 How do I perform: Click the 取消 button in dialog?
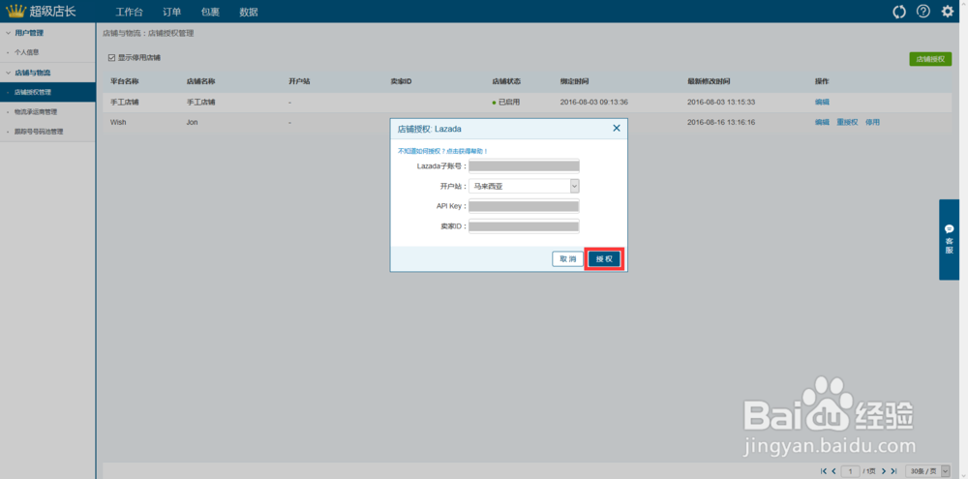coord(568,259)
